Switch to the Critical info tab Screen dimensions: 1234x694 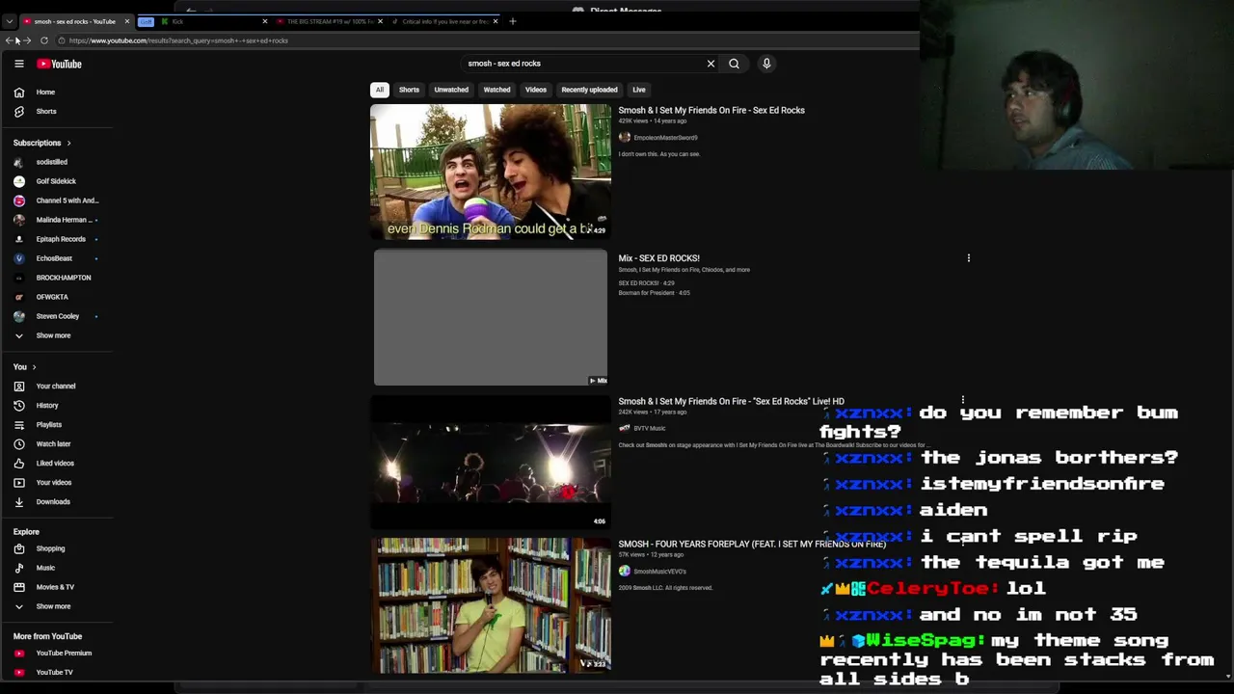click(x=443, y=21)
